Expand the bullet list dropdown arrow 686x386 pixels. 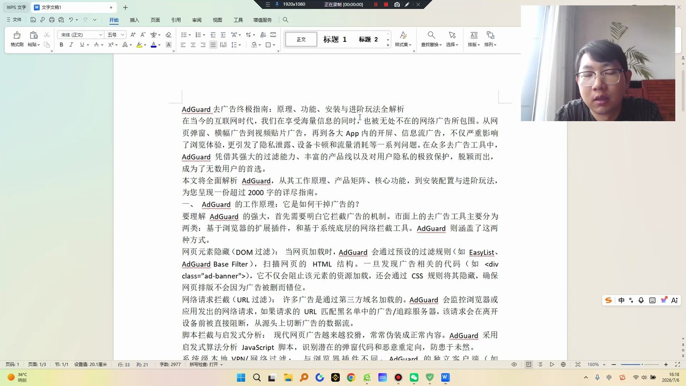click(x=189, y=34)
